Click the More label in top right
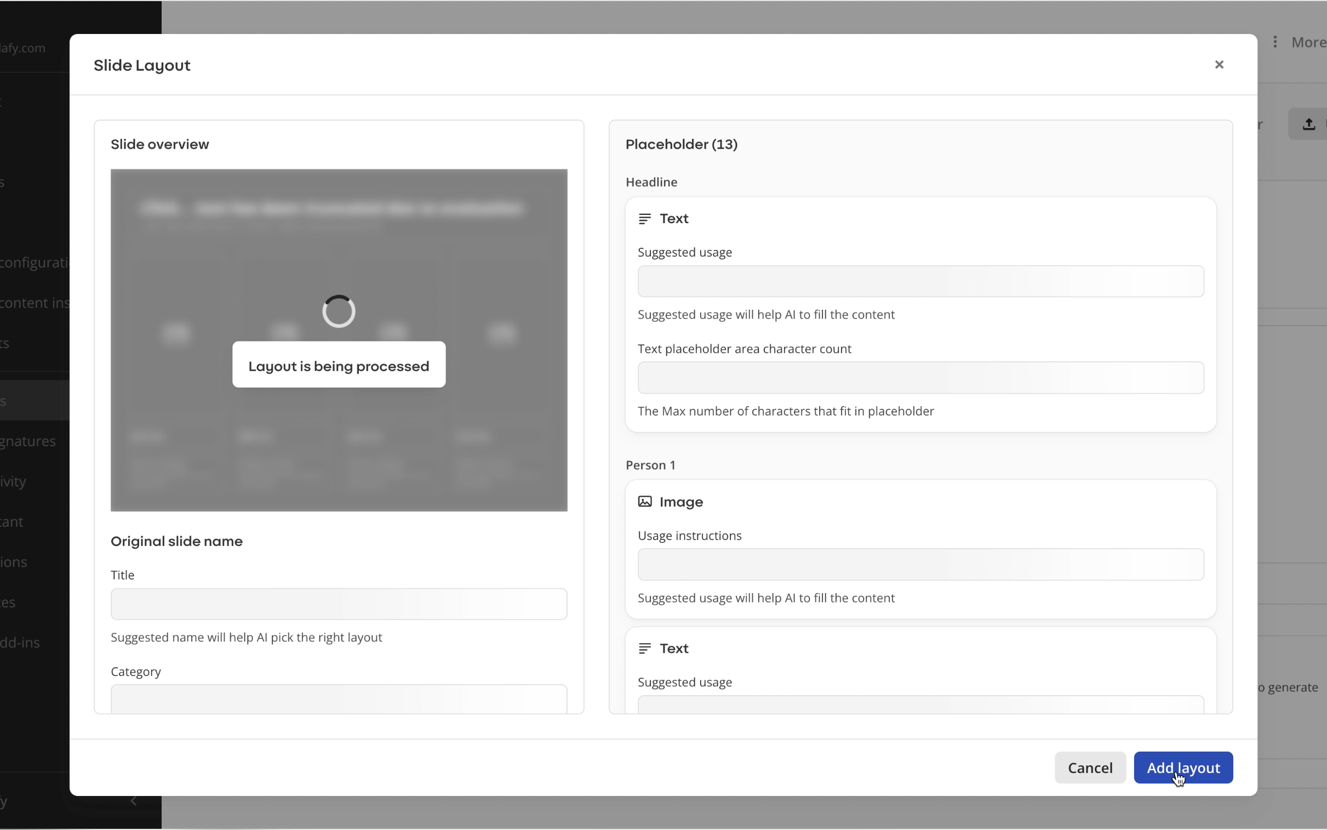The width and height of the screenshot is (1327, 830). click(1308, 42)
